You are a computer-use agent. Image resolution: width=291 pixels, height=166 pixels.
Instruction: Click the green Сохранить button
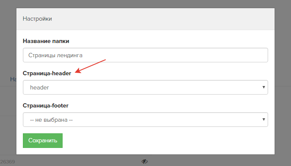pyautogui.click(x=43, y=141)
